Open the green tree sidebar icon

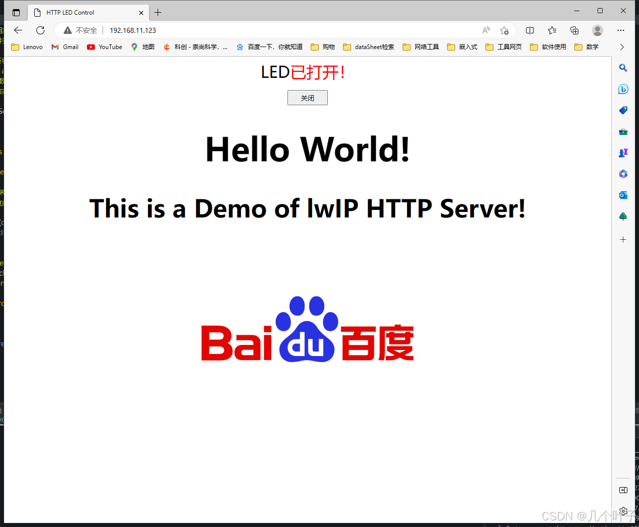pyautogui.click(x=623, y=216)
